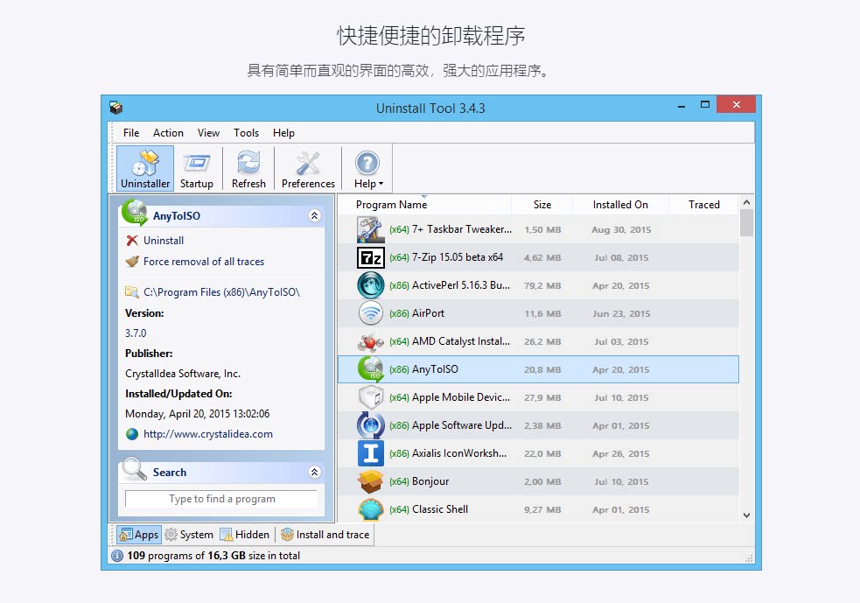Click the program list scroll down arrow
The width and height of the screenshot is (860, 603).
point(746,515)
